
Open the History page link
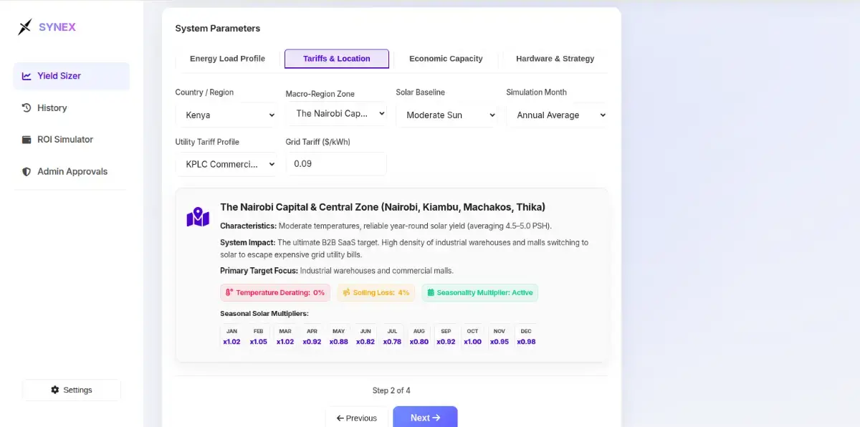click(71, 108)
